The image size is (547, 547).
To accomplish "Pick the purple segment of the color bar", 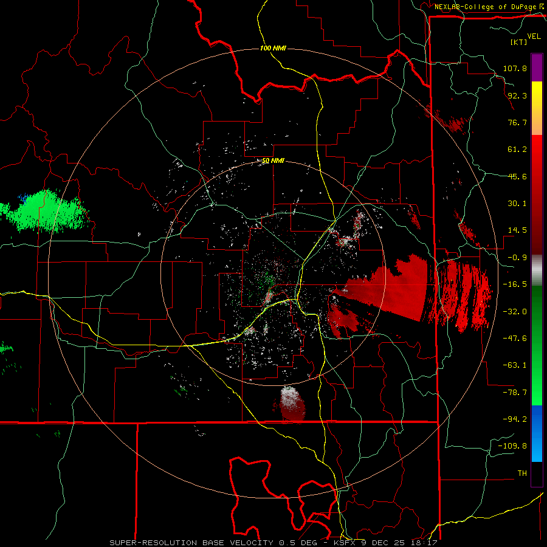I will [537, 67].
